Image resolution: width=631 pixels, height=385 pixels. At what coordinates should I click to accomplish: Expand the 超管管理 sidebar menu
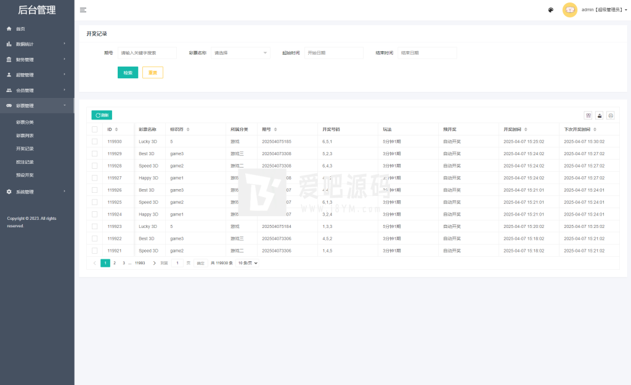tap(37, 75)
